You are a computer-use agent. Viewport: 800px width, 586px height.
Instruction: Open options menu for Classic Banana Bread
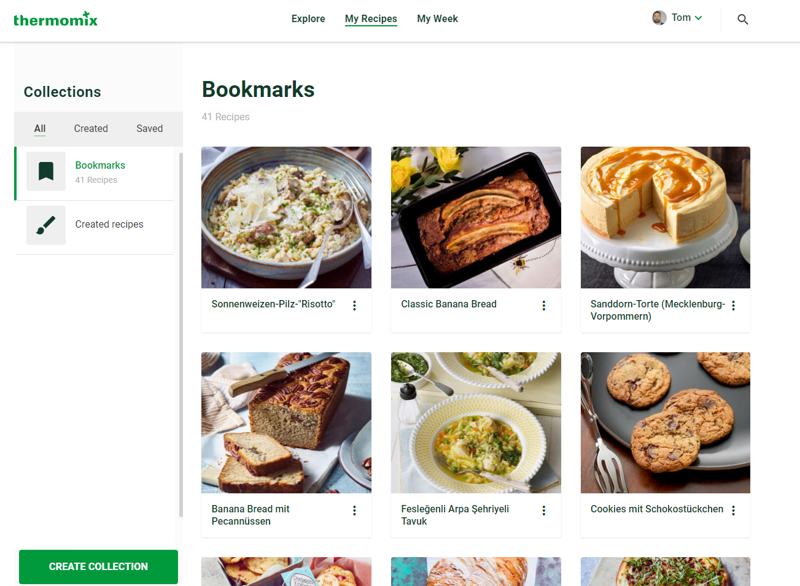(544, 306)
